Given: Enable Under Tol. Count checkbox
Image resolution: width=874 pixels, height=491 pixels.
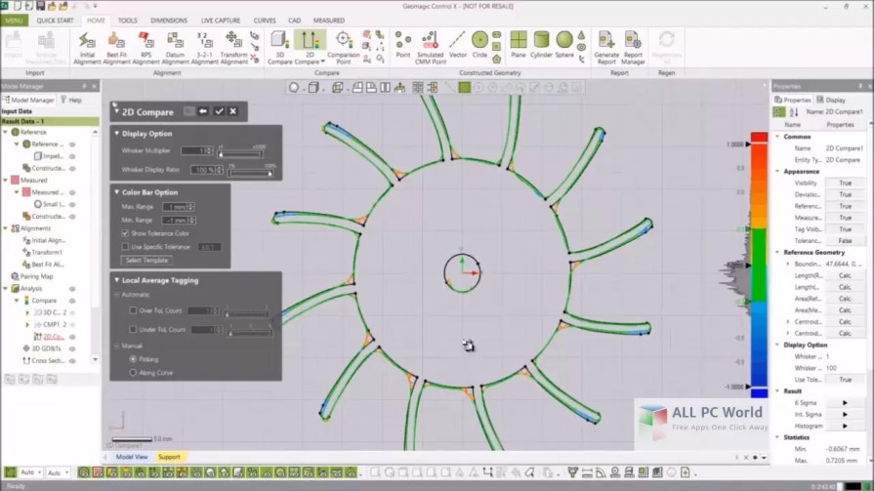Looking at the screenshot, I should (133, 329).
